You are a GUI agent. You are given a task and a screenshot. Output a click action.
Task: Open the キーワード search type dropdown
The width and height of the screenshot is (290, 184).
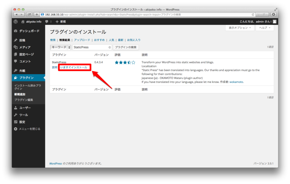click(61, 47)
